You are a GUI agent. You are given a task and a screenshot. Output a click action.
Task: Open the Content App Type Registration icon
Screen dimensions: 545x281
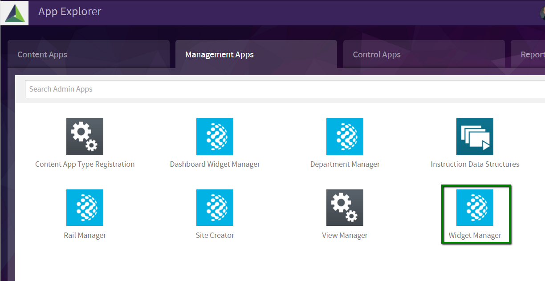pyautogui.click(x=85, y=136)
